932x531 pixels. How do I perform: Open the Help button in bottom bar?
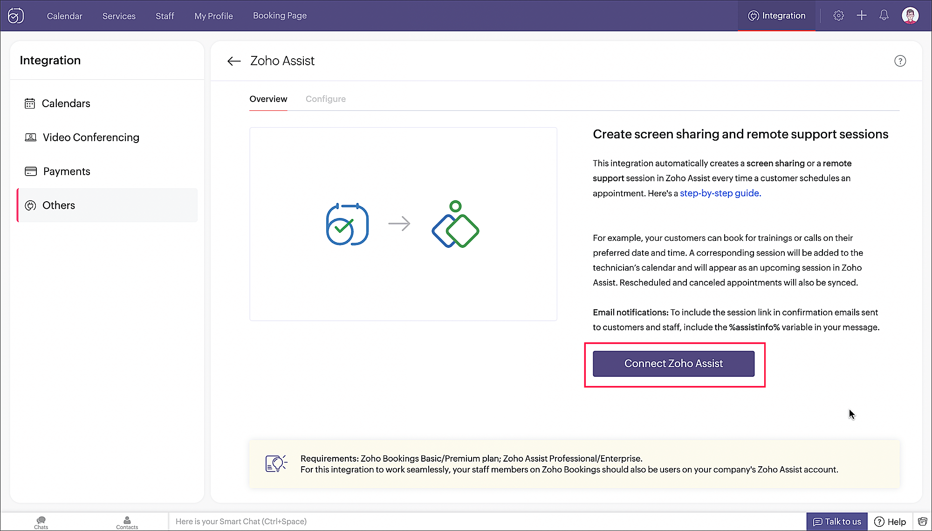pos(890,522)
